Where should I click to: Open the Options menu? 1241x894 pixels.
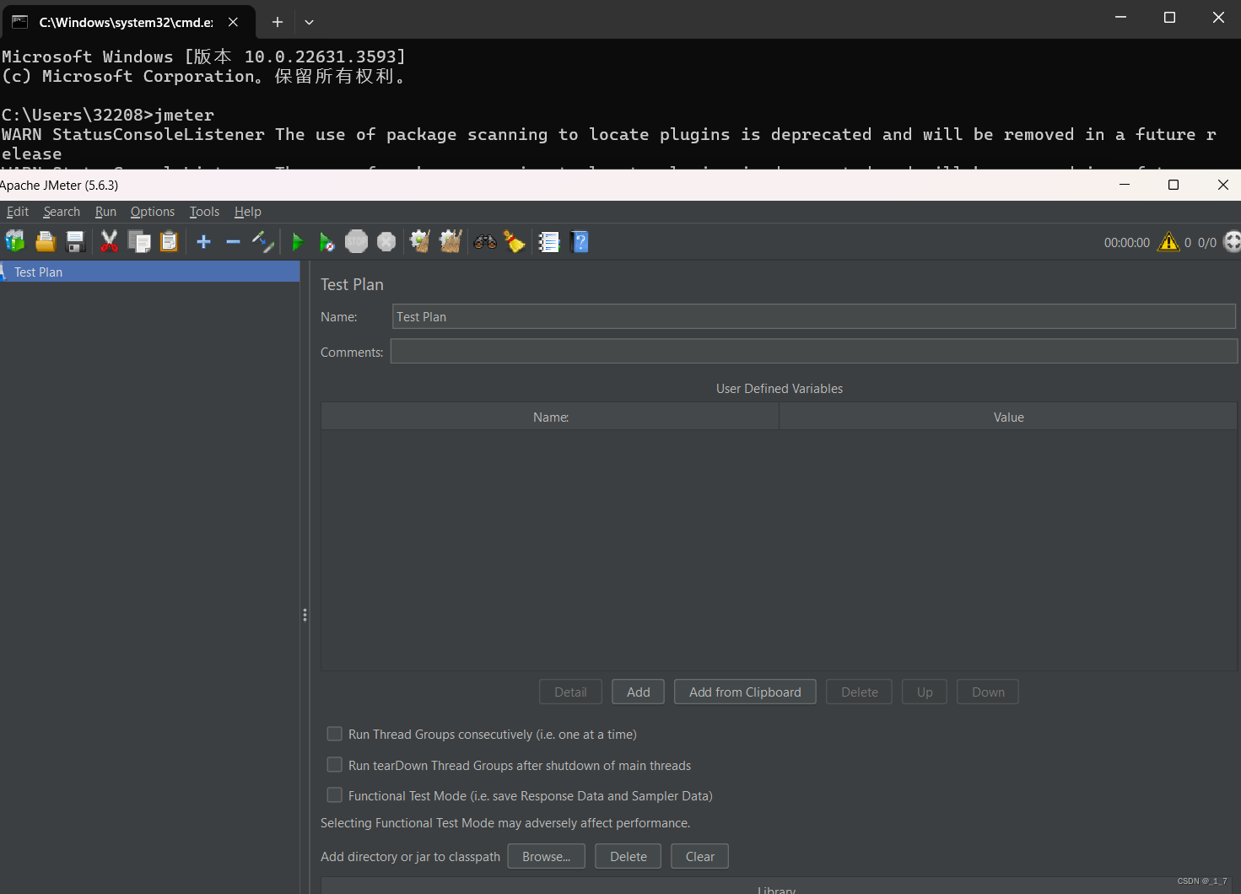[152, 212]
